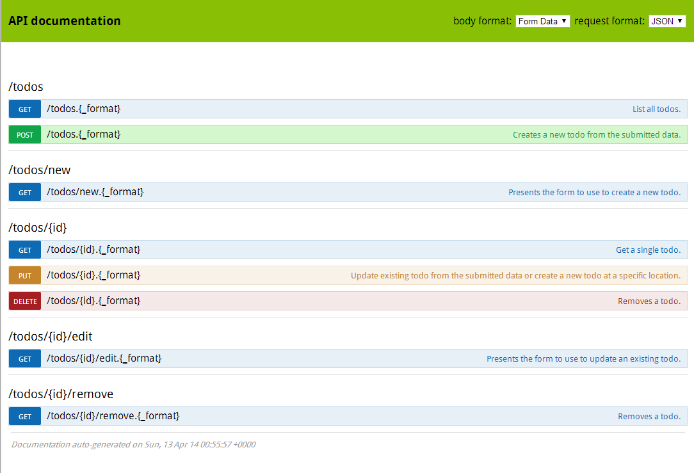Click the /todos/{id}/remove section heading
Viewport: 694px width, 473px height.
point(61,394)
